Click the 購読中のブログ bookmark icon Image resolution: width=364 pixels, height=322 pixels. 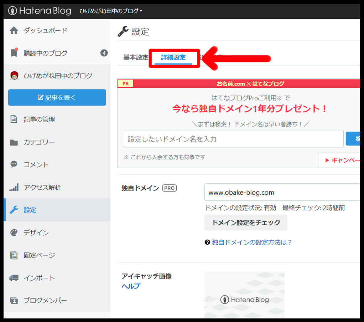14,53
